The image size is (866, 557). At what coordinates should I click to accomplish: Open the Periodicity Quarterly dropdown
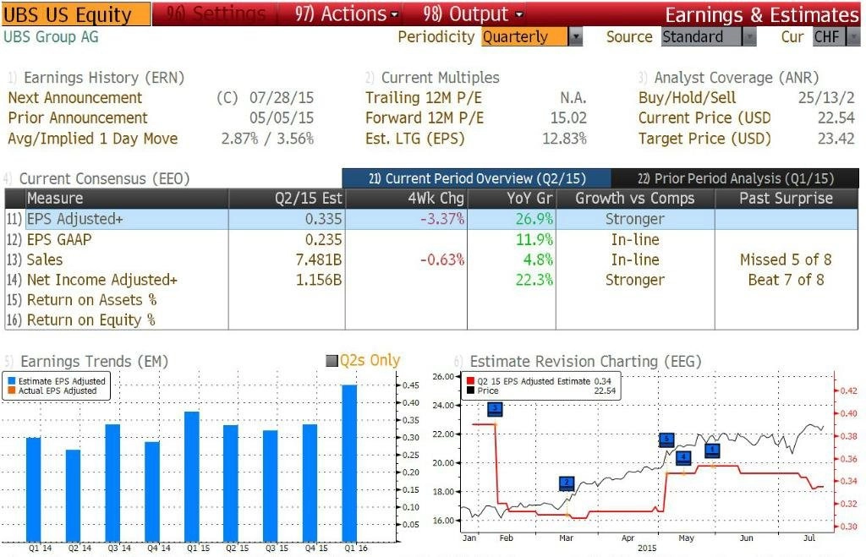pyautogui.click(x=532, y=37)
